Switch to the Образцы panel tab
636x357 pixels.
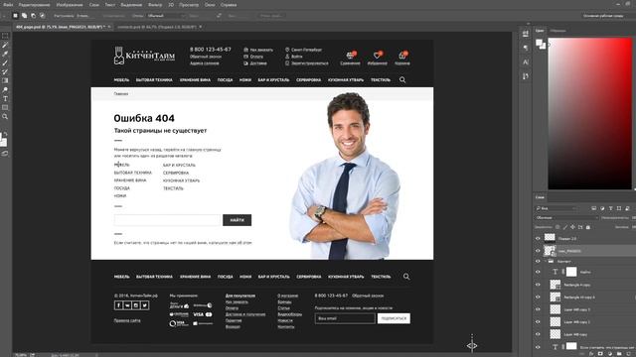(x=557, y=31)
